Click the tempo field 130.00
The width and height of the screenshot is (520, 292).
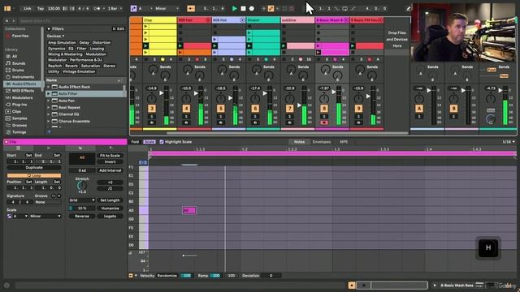click(x=54, y=8)
